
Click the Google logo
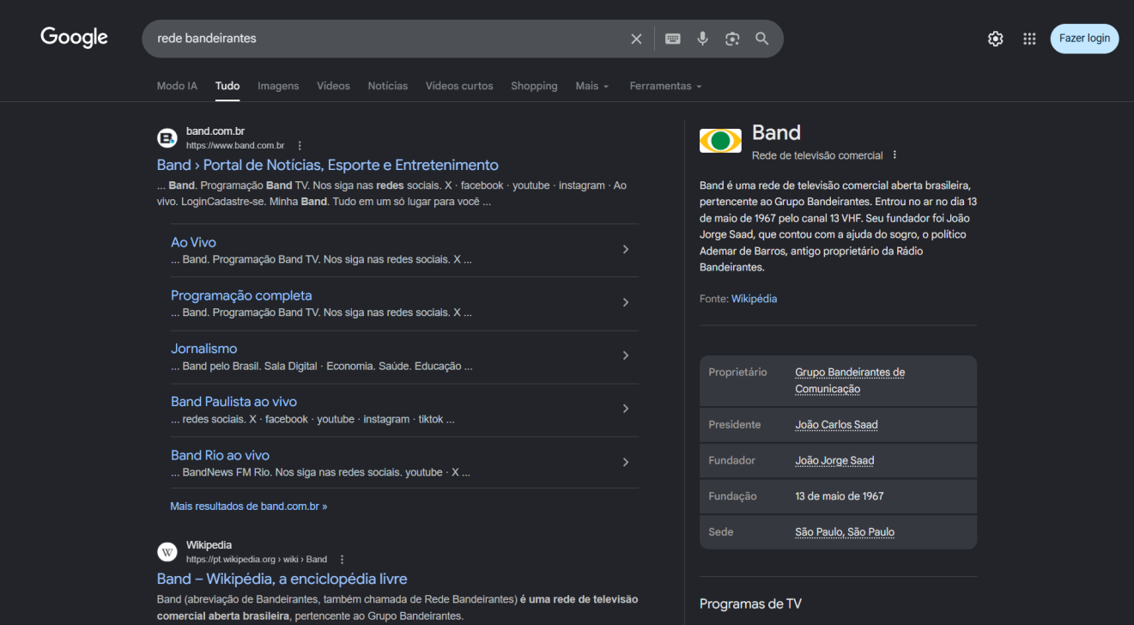74,38
